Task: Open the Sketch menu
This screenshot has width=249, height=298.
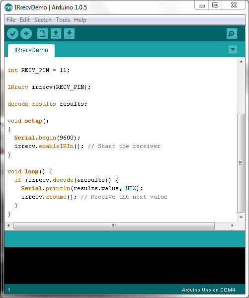Action: coord(43,20)
